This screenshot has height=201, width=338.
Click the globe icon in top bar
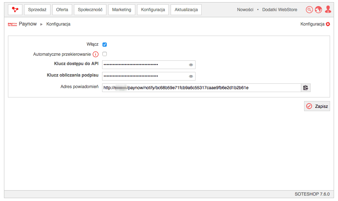[x=318, y=10]
